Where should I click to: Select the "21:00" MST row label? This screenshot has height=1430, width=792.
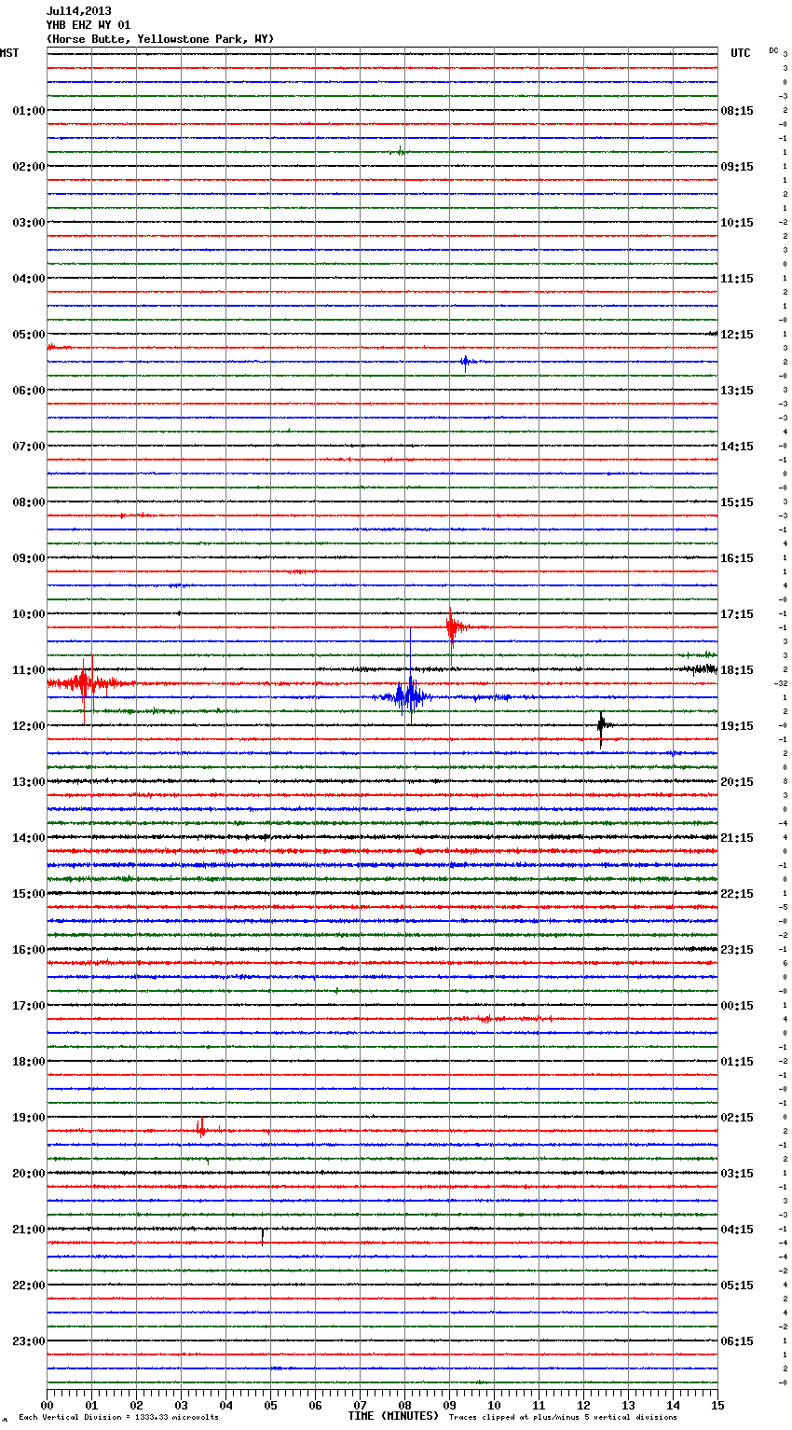[x=28, y=1230]
